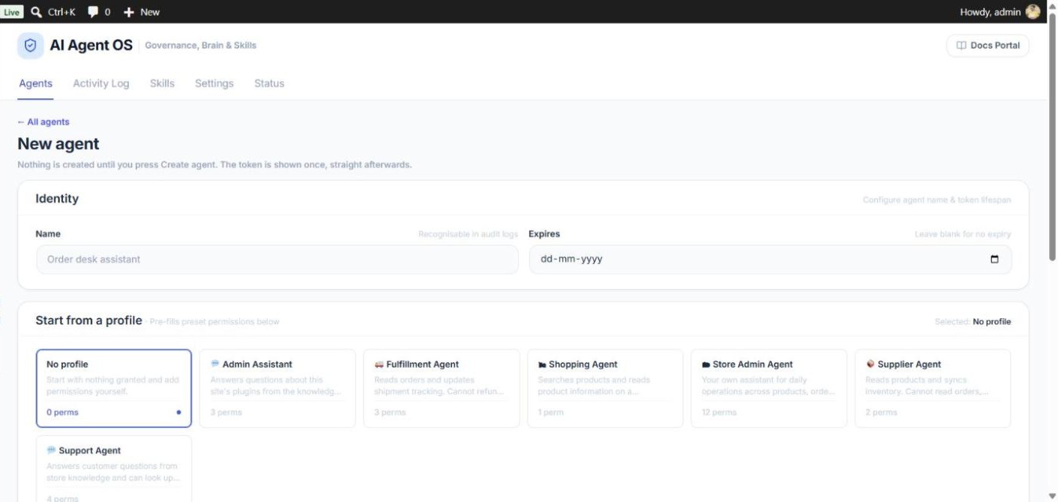This screenshot has height=502, width=1058.
Task: Click the No profile card title
Action: [67, 364]
